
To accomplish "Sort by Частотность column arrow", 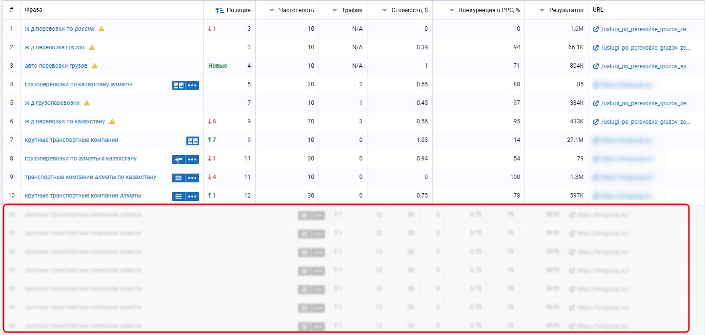I will pos(272,10).
